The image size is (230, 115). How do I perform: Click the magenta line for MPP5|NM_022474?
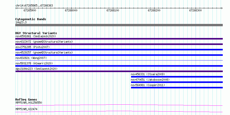coord(119,111)
